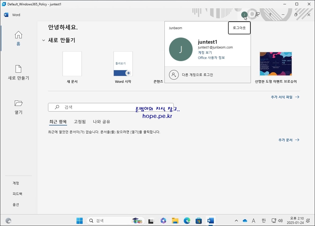
Task: Open notification bell in system tray
Action: (308, 221)
